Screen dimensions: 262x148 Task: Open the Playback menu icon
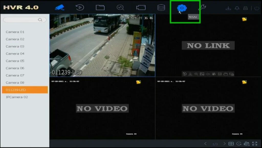[x=80, y=8]
